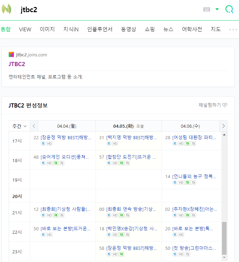Image resolution: width=239 pixels, height=262 pixels.
Task: Select the 04.04.(월) date column
Action: 67,126
